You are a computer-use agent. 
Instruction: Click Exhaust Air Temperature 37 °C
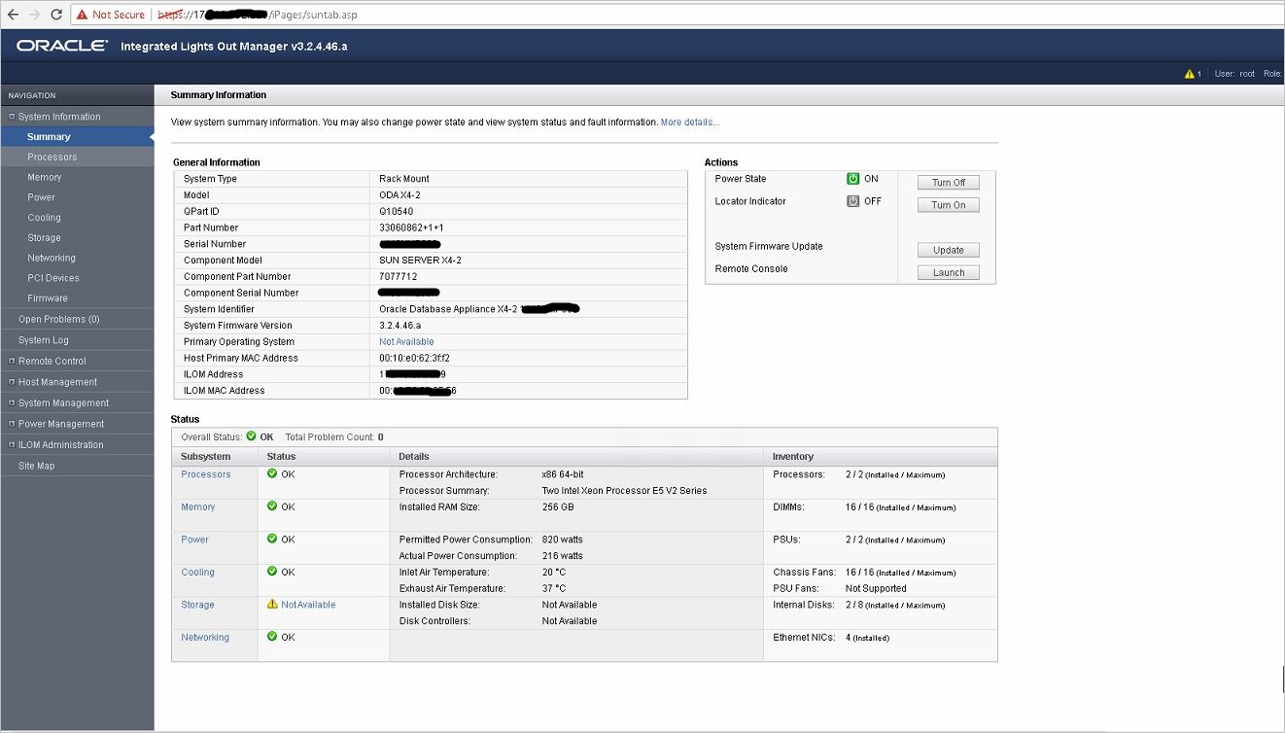click(x=554, y=588)
